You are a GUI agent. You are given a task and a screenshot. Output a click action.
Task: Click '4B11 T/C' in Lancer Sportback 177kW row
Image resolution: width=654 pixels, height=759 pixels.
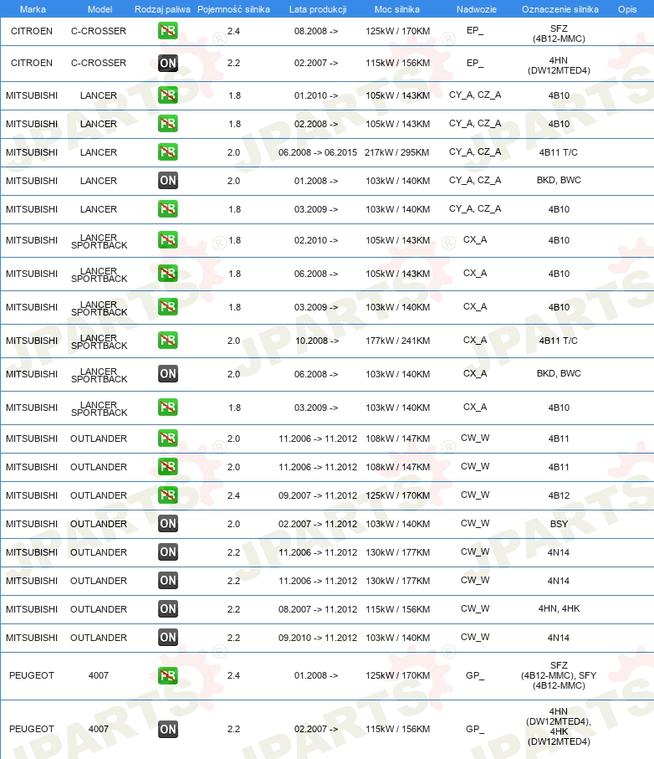click(x=558, y=341)
